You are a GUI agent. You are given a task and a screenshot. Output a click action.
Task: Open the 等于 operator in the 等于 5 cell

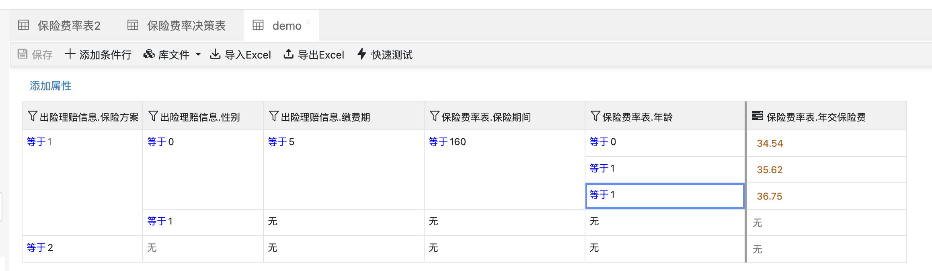(277, 142)
